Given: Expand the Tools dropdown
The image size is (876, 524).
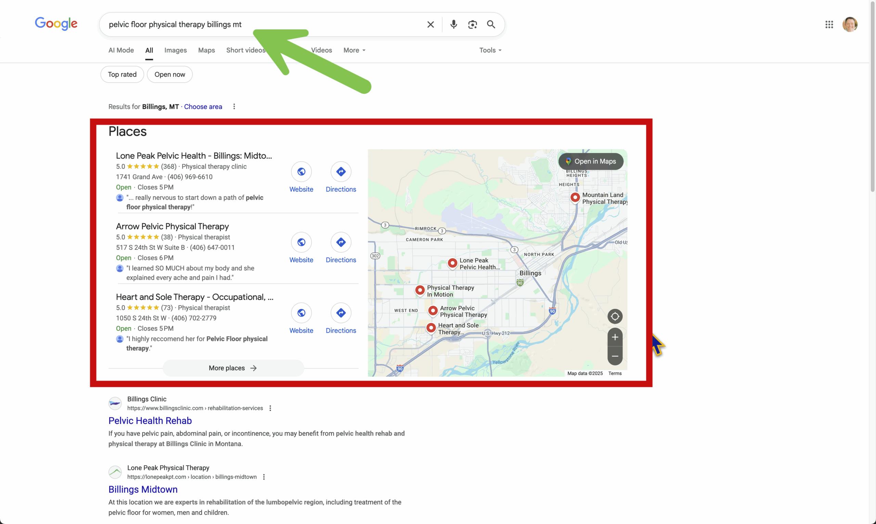Looking at the screenshot, I should click(x=490, y=50).
